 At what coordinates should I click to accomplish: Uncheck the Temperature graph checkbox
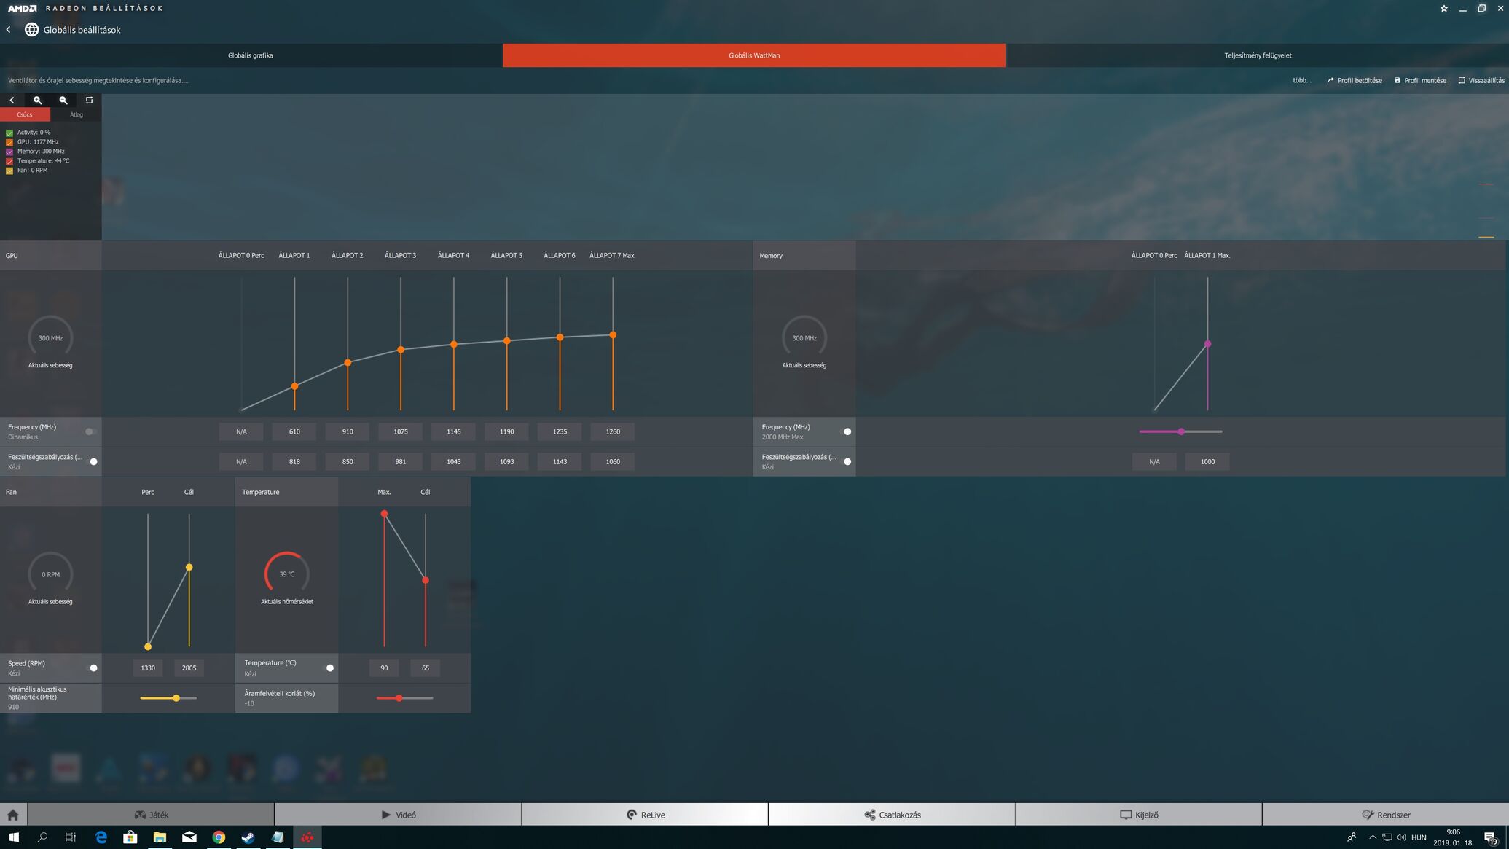(9, 161)
